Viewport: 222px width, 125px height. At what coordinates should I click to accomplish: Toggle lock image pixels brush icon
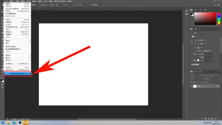[x=197, y=82]
